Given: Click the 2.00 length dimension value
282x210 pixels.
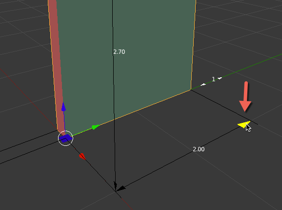Looking at the screenshot, I should (199, 149).
